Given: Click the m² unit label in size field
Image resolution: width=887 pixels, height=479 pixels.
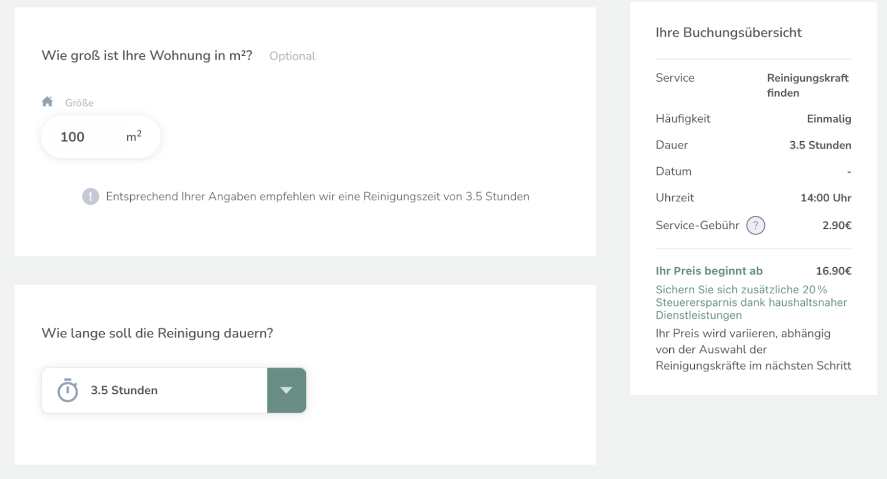Looking at the screenshot, I should click(134, 136).
